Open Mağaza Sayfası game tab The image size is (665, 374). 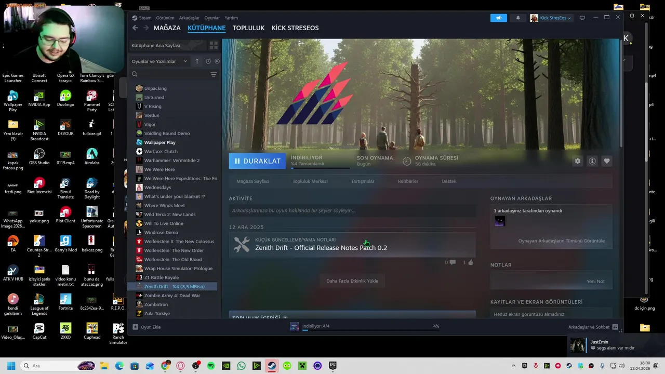[x=252, y=181]
